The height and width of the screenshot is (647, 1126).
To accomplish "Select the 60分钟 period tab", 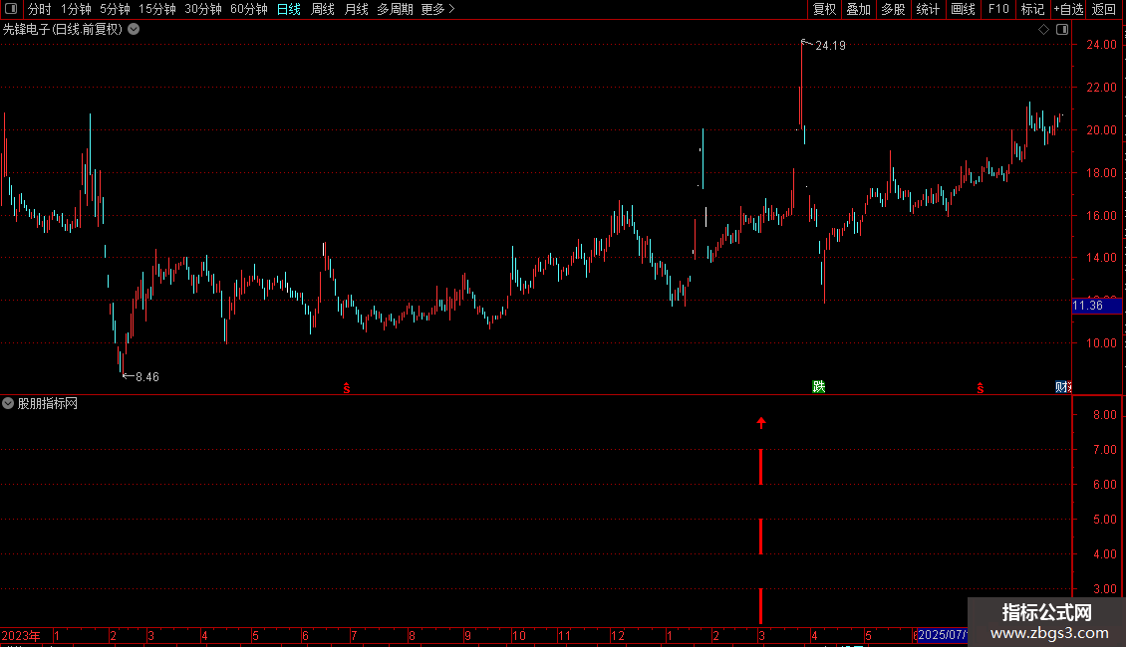I will coord(249,9).
